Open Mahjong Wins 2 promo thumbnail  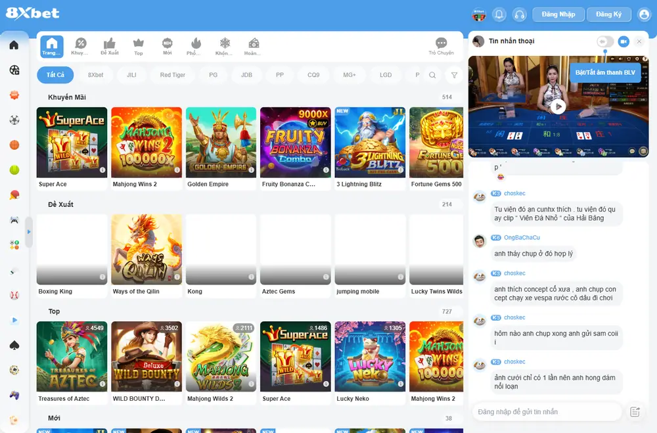coord(147,143)
